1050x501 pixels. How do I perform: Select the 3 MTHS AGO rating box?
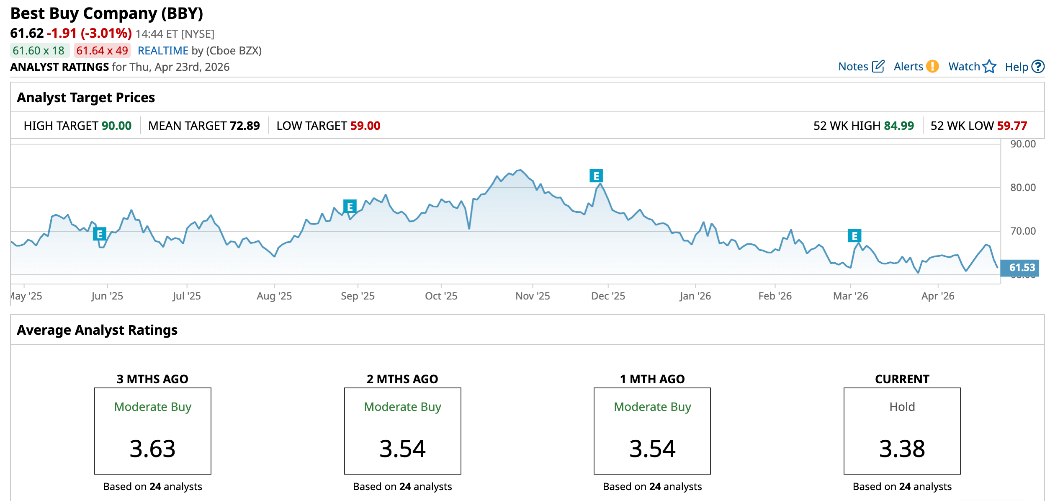pyautogui.click(x=153, y=431)
